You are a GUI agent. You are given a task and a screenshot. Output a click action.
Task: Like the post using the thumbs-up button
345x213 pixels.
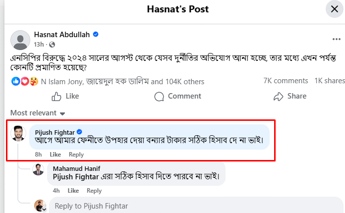pyautogui.click(x=65, y=96)
